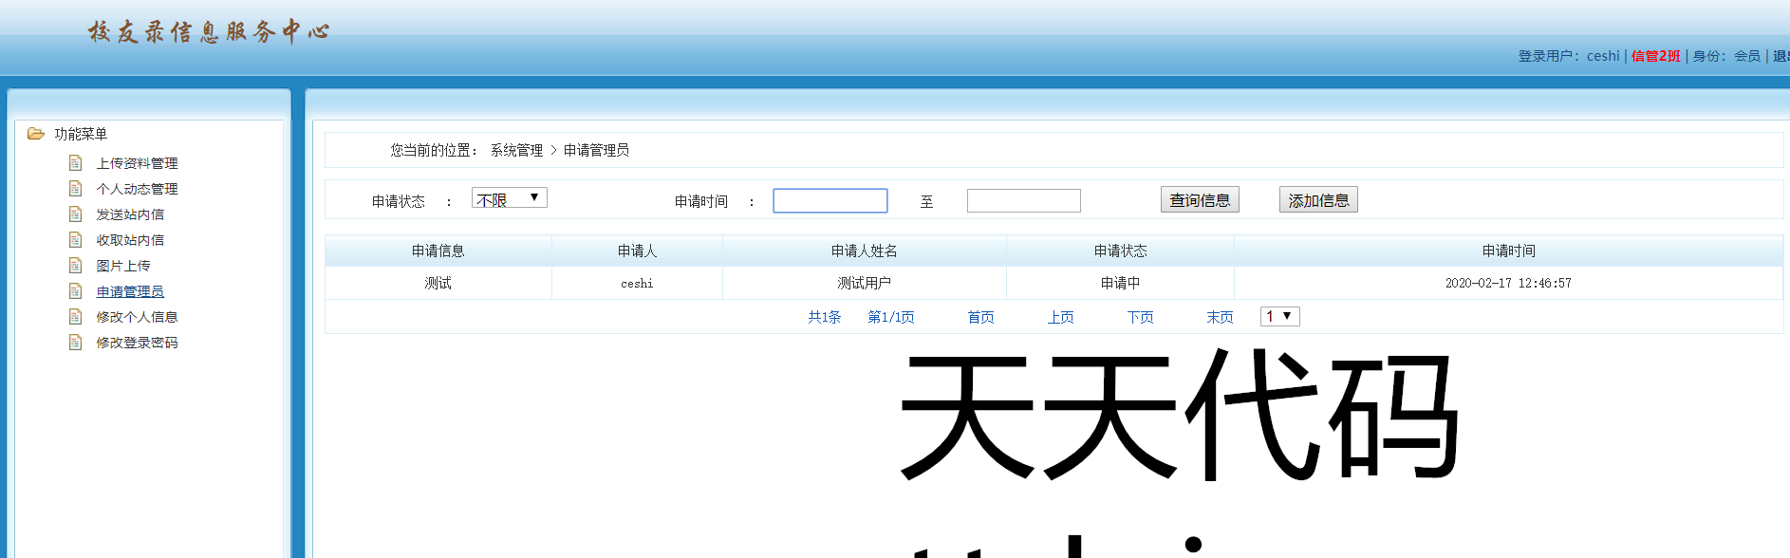Viewport: 1790px width, 558px height.
Task: Click the document icon next to 个人动态管理
Action: coord(76,189)
